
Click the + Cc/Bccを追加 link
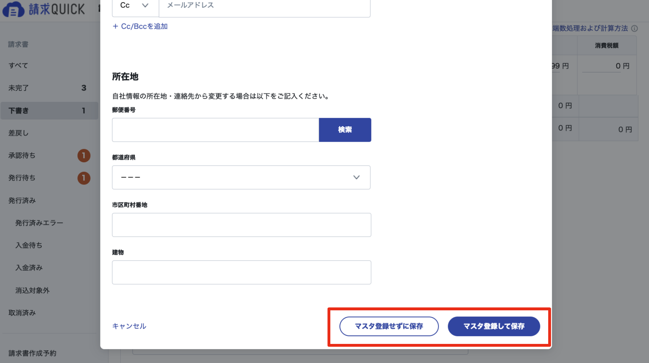[140, 27]
